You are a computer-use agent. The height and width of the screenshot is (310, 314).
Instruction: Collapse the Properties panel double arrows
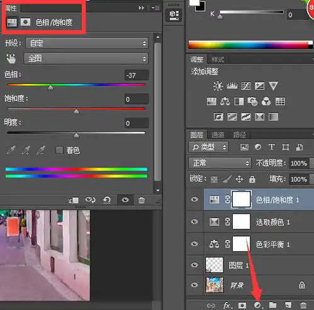142,8
